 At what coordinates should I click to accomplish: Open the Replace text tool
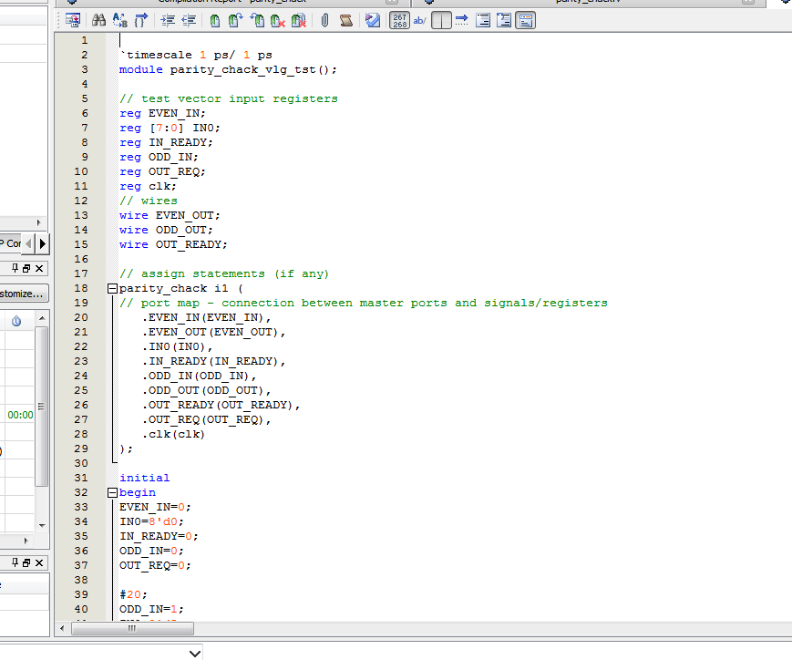point(120,20)
